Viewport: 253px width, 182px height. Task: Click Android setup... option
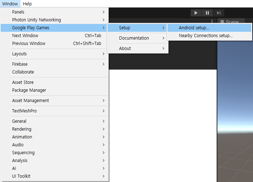[x=209, y=27]
